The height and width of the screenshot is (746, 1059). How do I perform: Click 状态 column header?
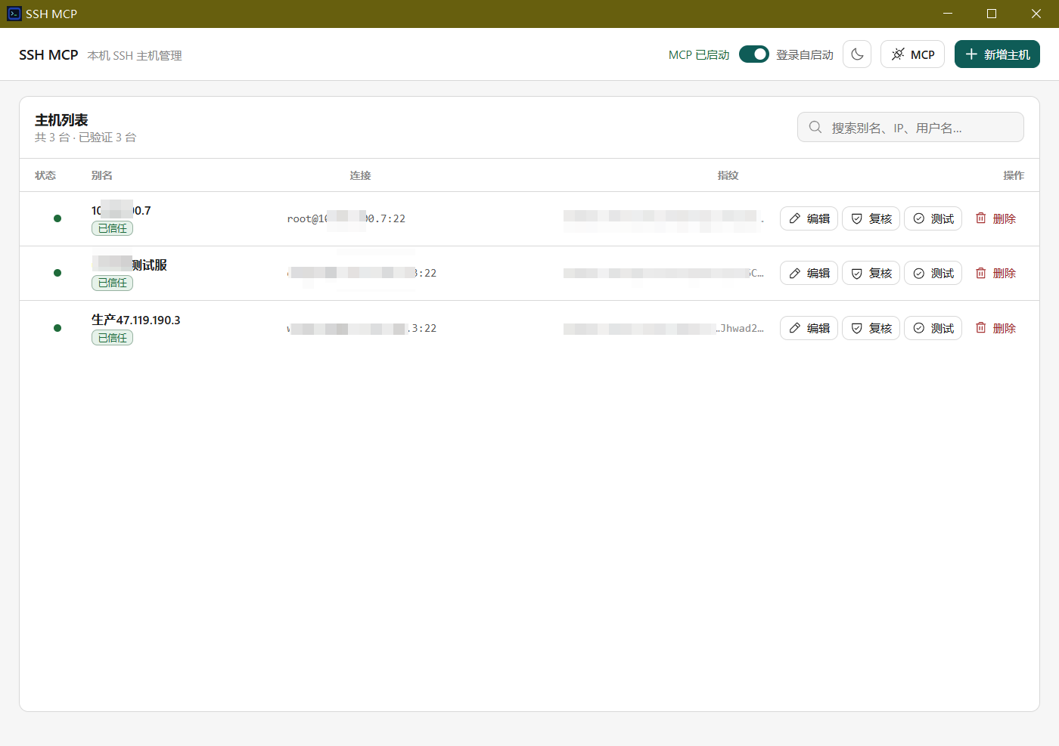(45, 175)
